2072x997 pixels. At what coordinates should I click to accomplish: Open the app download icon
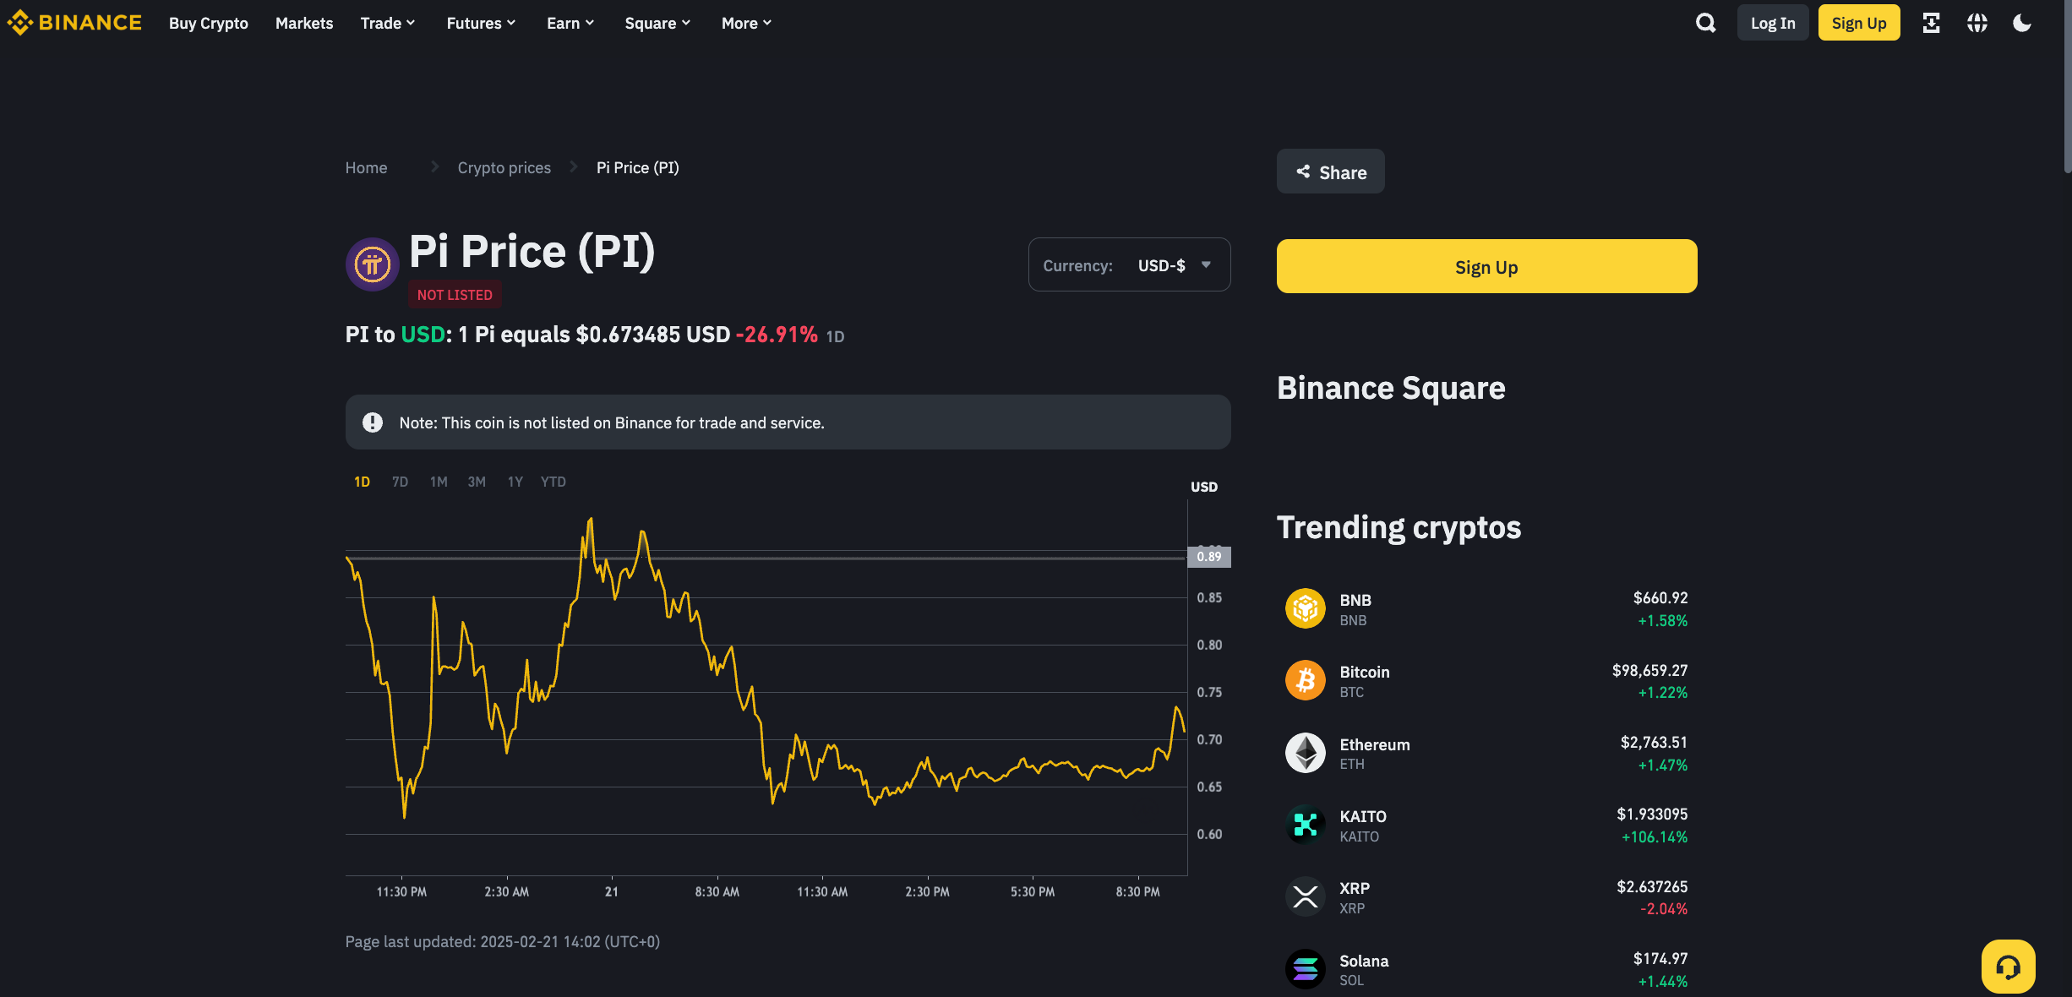(x=1931, y=23)
